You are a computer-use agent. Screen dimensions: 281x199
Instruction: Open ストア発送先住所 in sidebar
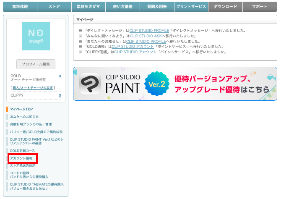[23, 165]
